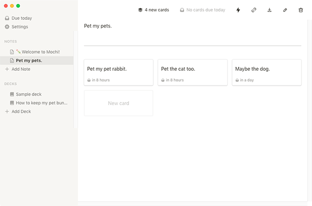Open the Due today view

pos(18,18)
